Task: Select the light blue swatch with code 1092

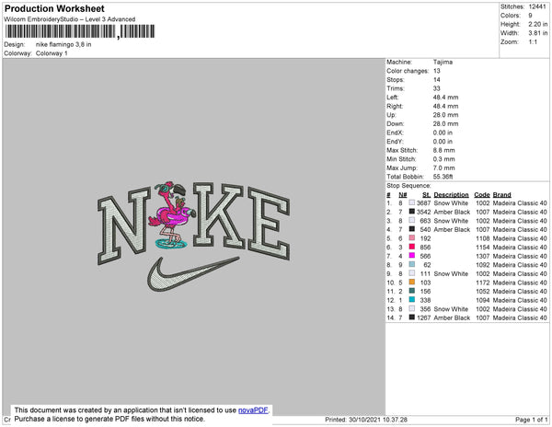Action: pyautogui.click(x=411, y=264)
